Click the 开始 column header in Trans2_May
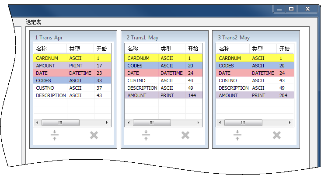The width and height of the screenshot is (321, 175). (x=284, y=49)
